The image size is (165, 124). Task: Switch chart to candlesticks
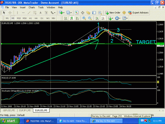coord(72,18)
